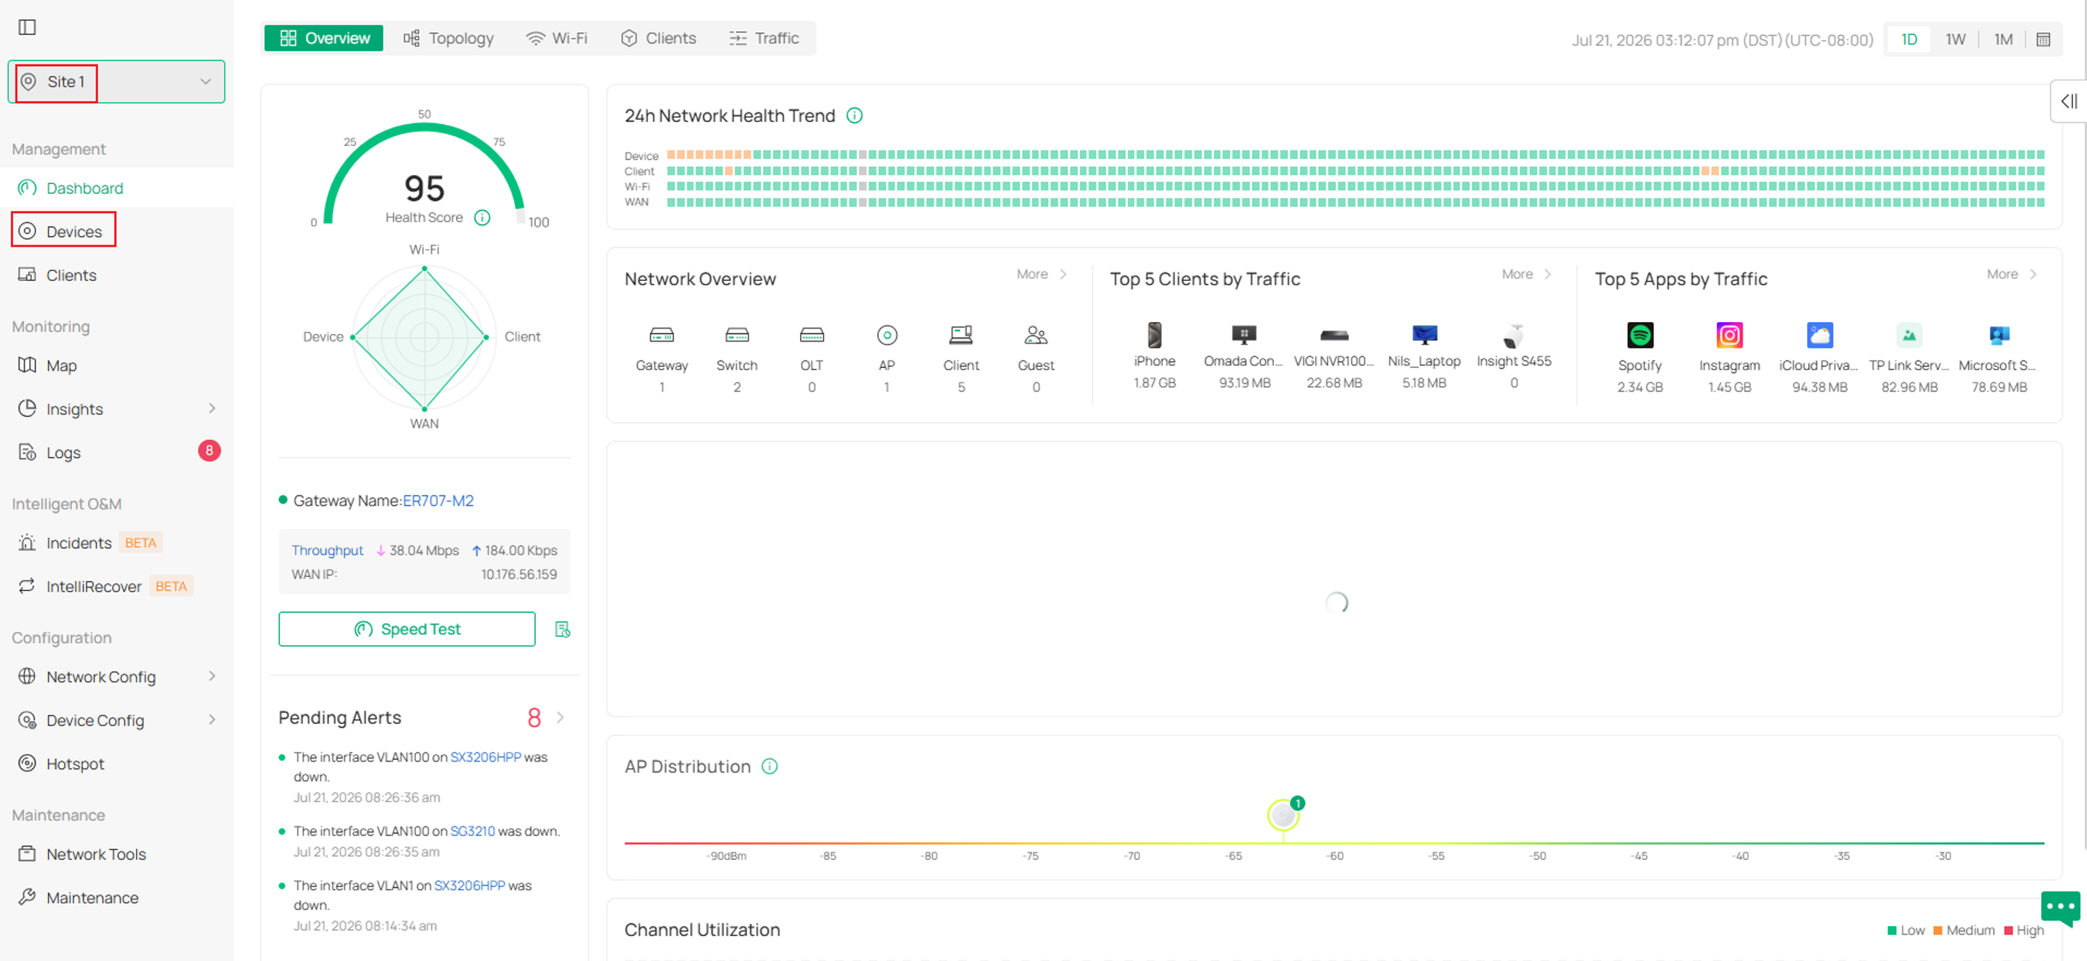Click the iCloud Priva... app icon

tap(1819, 335)
